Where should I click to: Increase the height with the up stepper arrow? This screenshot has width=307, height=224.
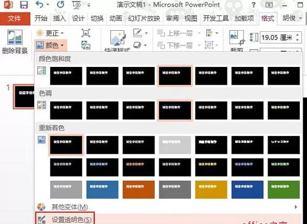tap(298, 35)
